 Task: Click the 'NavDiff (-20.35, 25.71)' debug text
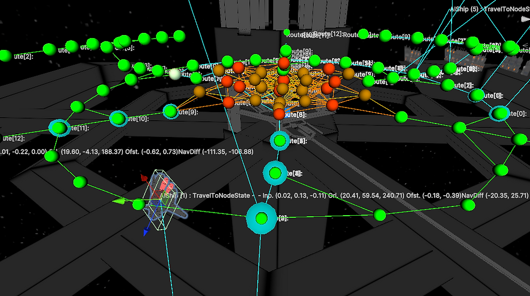click(495, 195)
